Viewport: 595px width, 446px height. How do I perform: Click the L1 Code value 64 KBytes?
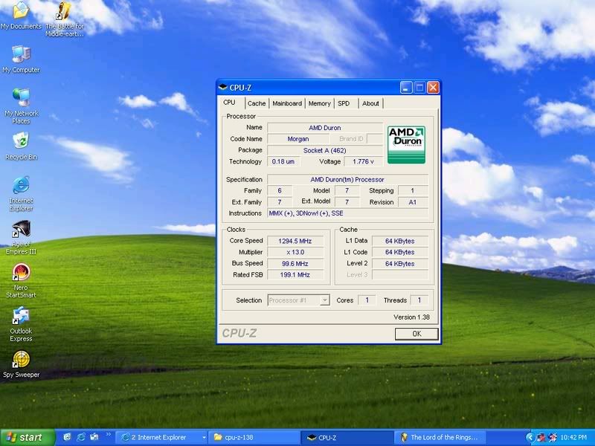coord(400,252)
